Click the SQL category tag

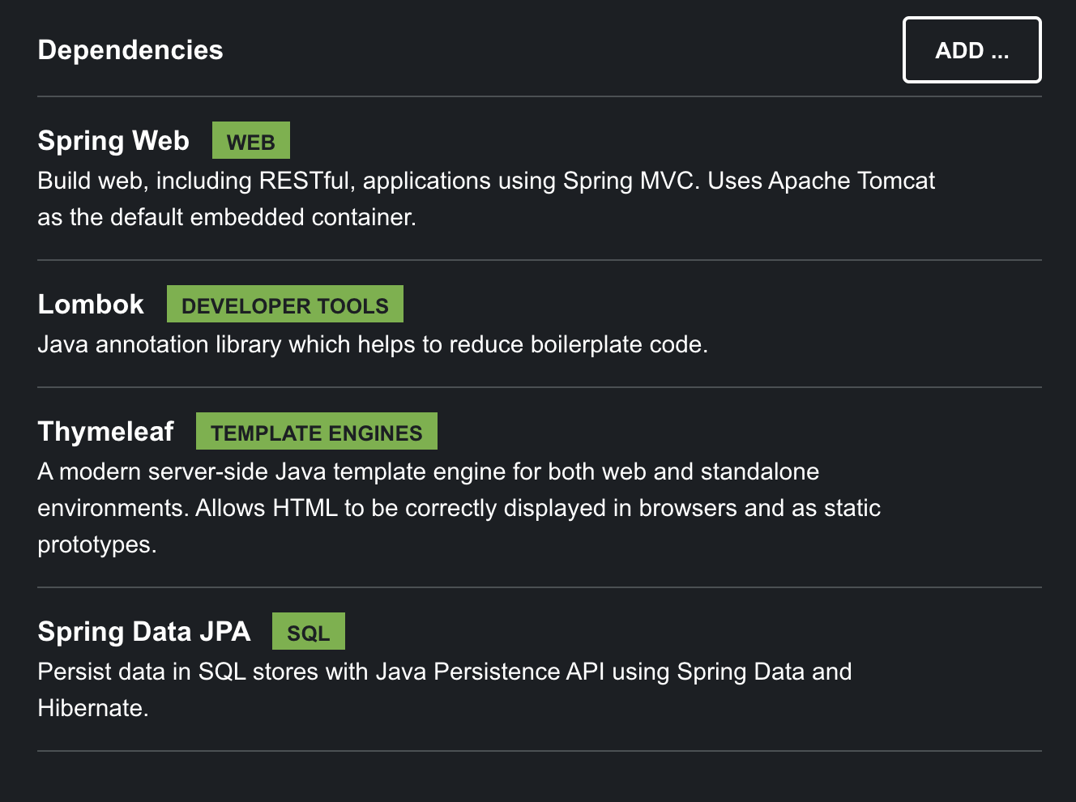point(309,632)
